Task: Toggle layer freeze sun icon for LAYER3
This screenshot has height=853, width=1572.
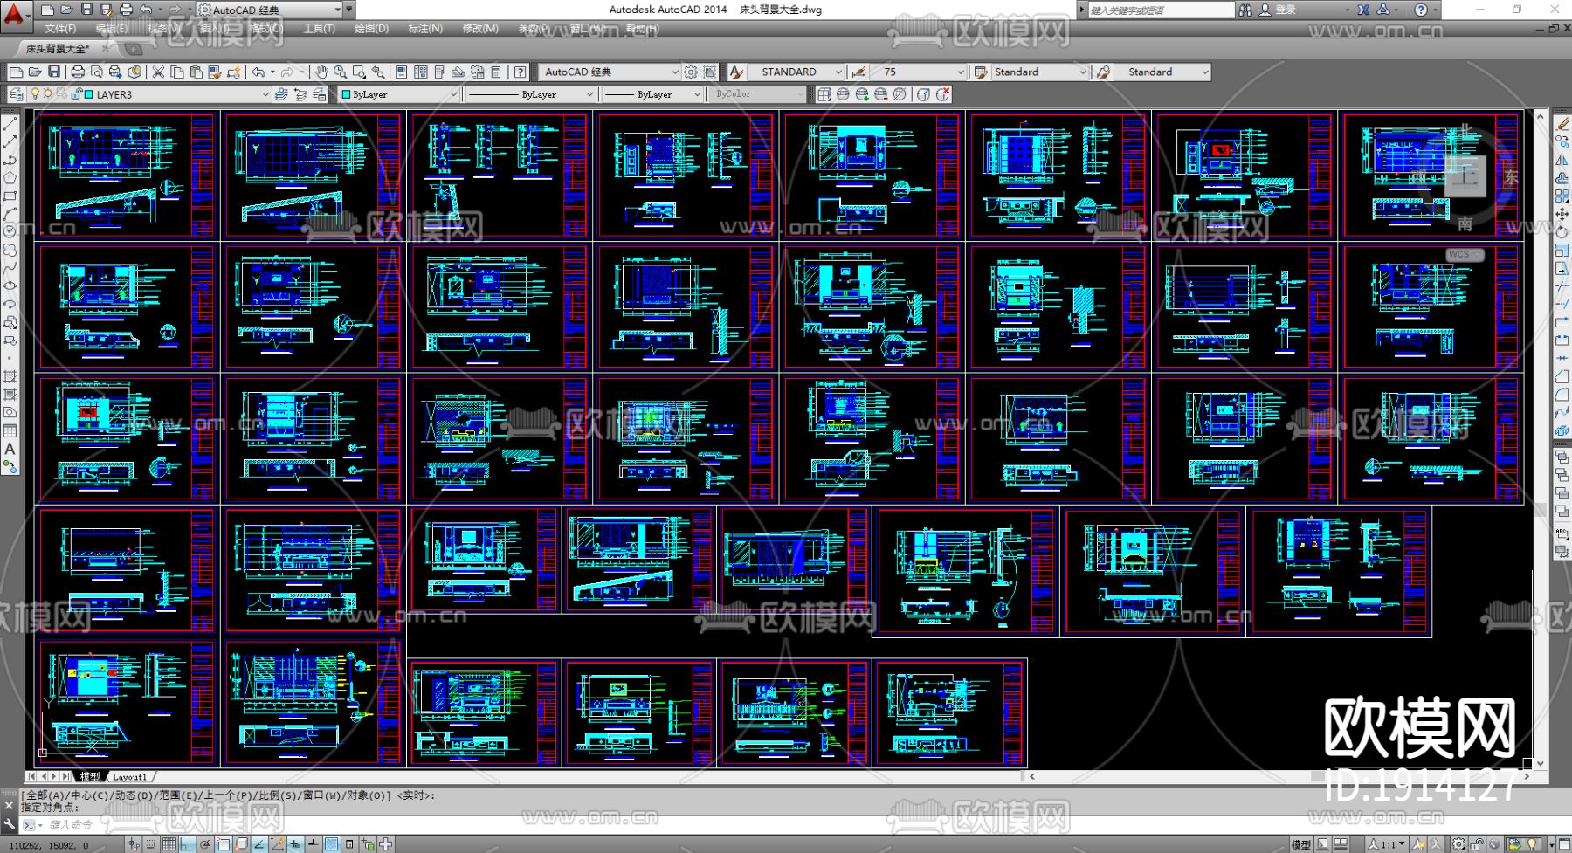Action: click(x=48, y=94)
